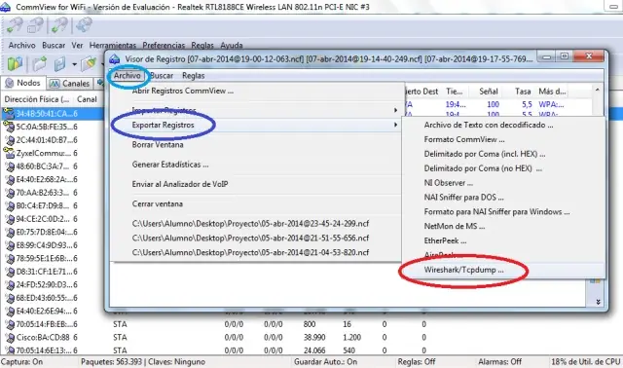The height and width of the screenshot is (368, 623).
Task: Expand the Importar Registros submenu arrow
Action: click(395, 110)
